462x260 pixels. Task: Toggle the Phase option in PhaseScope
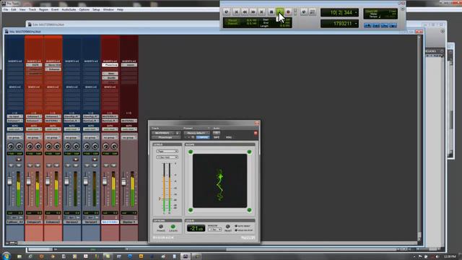click(x=161, y=227)
